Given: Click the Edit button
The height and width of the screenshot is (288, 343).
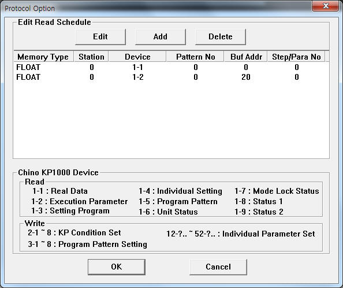Looking at the screenshot, I should pyautogui.click(x=100, y=37).
